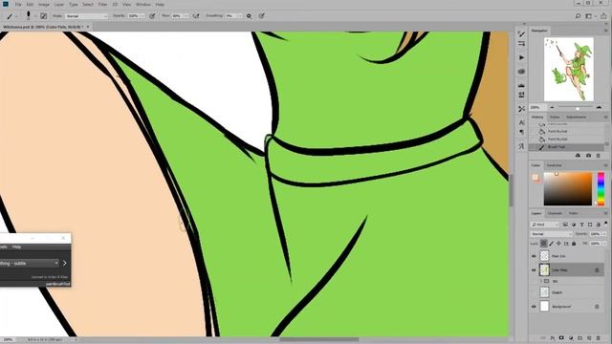This screenshot has width=612, height=344.
Task: Open the Histogram panel icon
Action: pyautogui.click(x=521, y=85)
